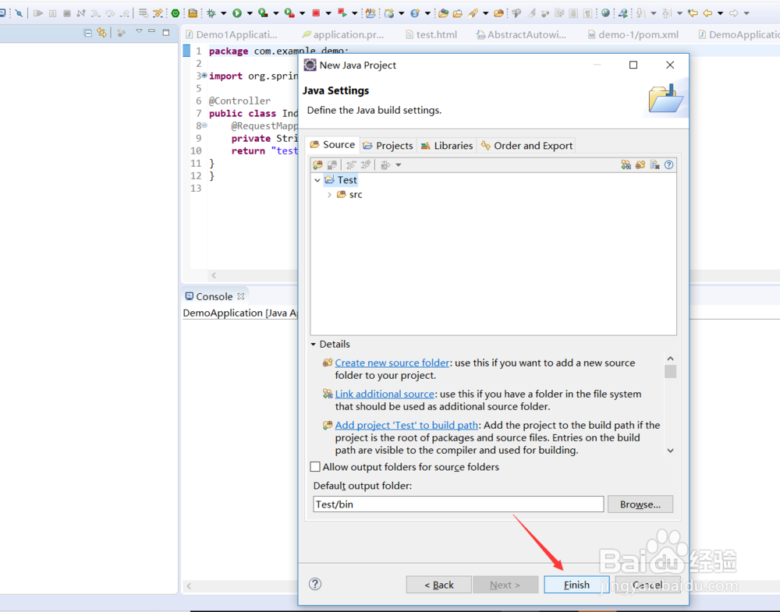The height and width of the screenshot is (612, 780).
Task: Expand the folded imports on line 3
Action: (x=204, y=76)
